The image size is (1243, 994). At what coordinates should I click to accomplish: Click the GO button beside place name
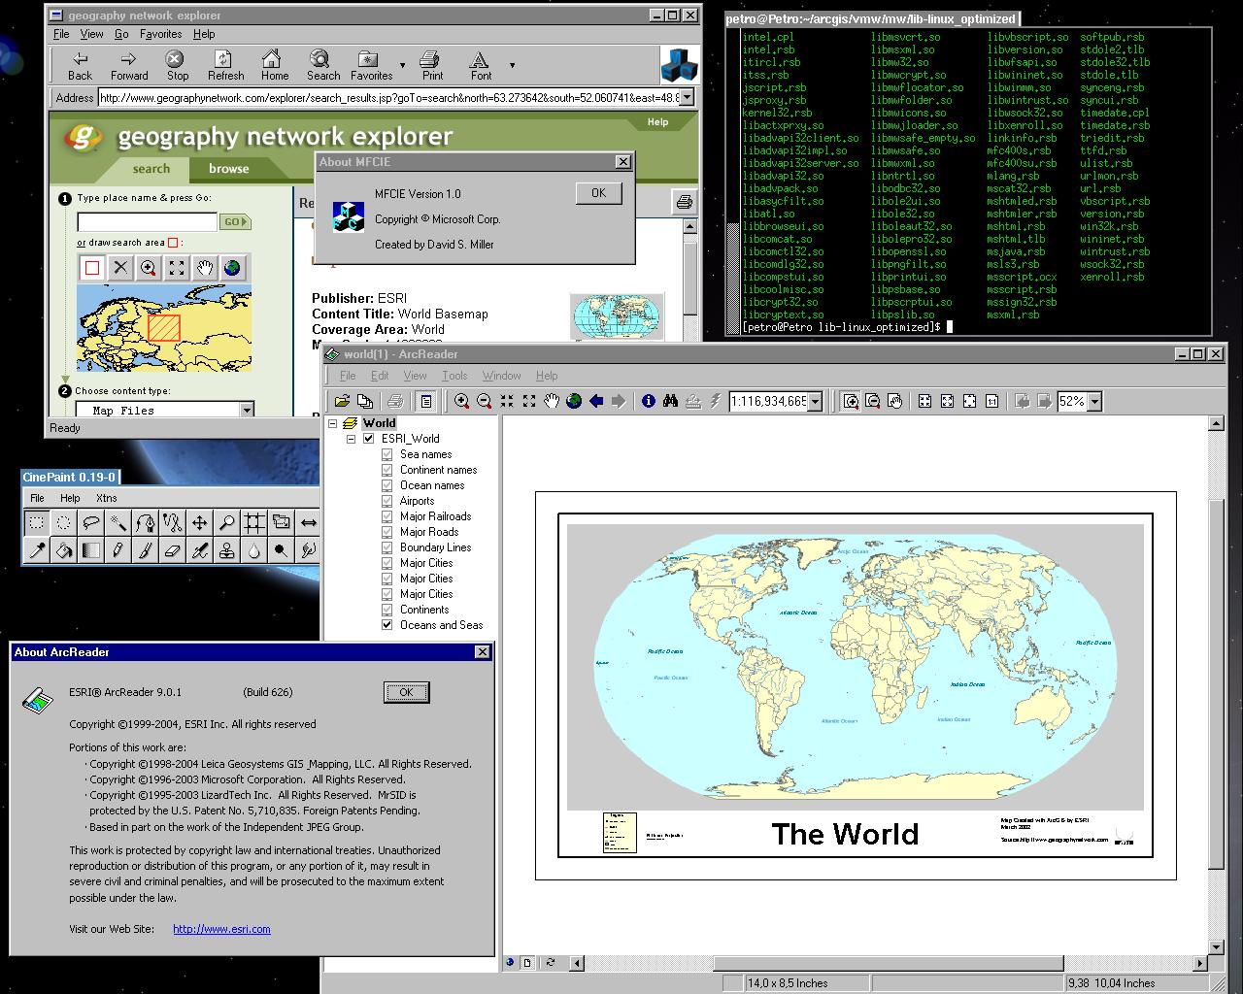pos(236,221)
